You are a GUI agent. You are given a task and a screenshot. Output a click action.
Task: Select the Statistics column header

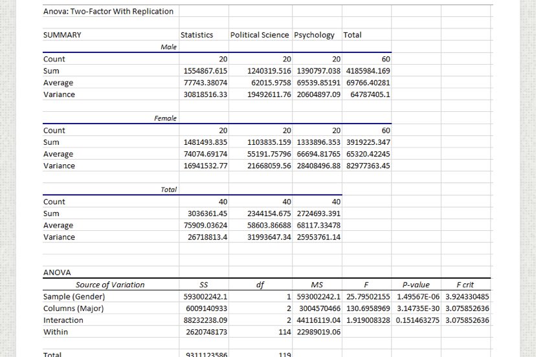click(197, 35)
